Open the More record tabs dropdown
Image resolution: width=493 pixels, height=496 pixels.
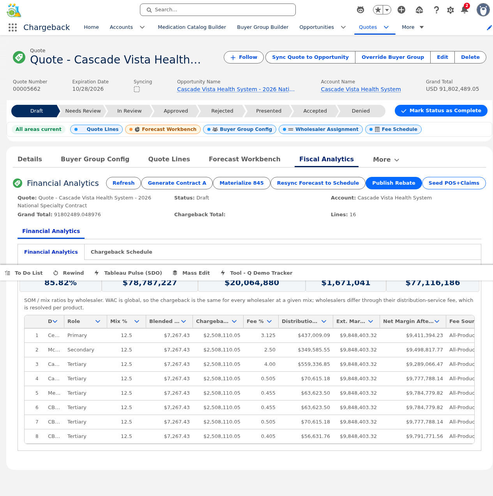point(386,159)
